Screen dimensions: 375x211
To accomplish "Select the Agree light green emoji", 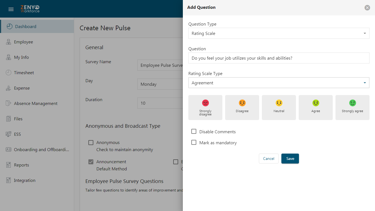I will point(316,103).
